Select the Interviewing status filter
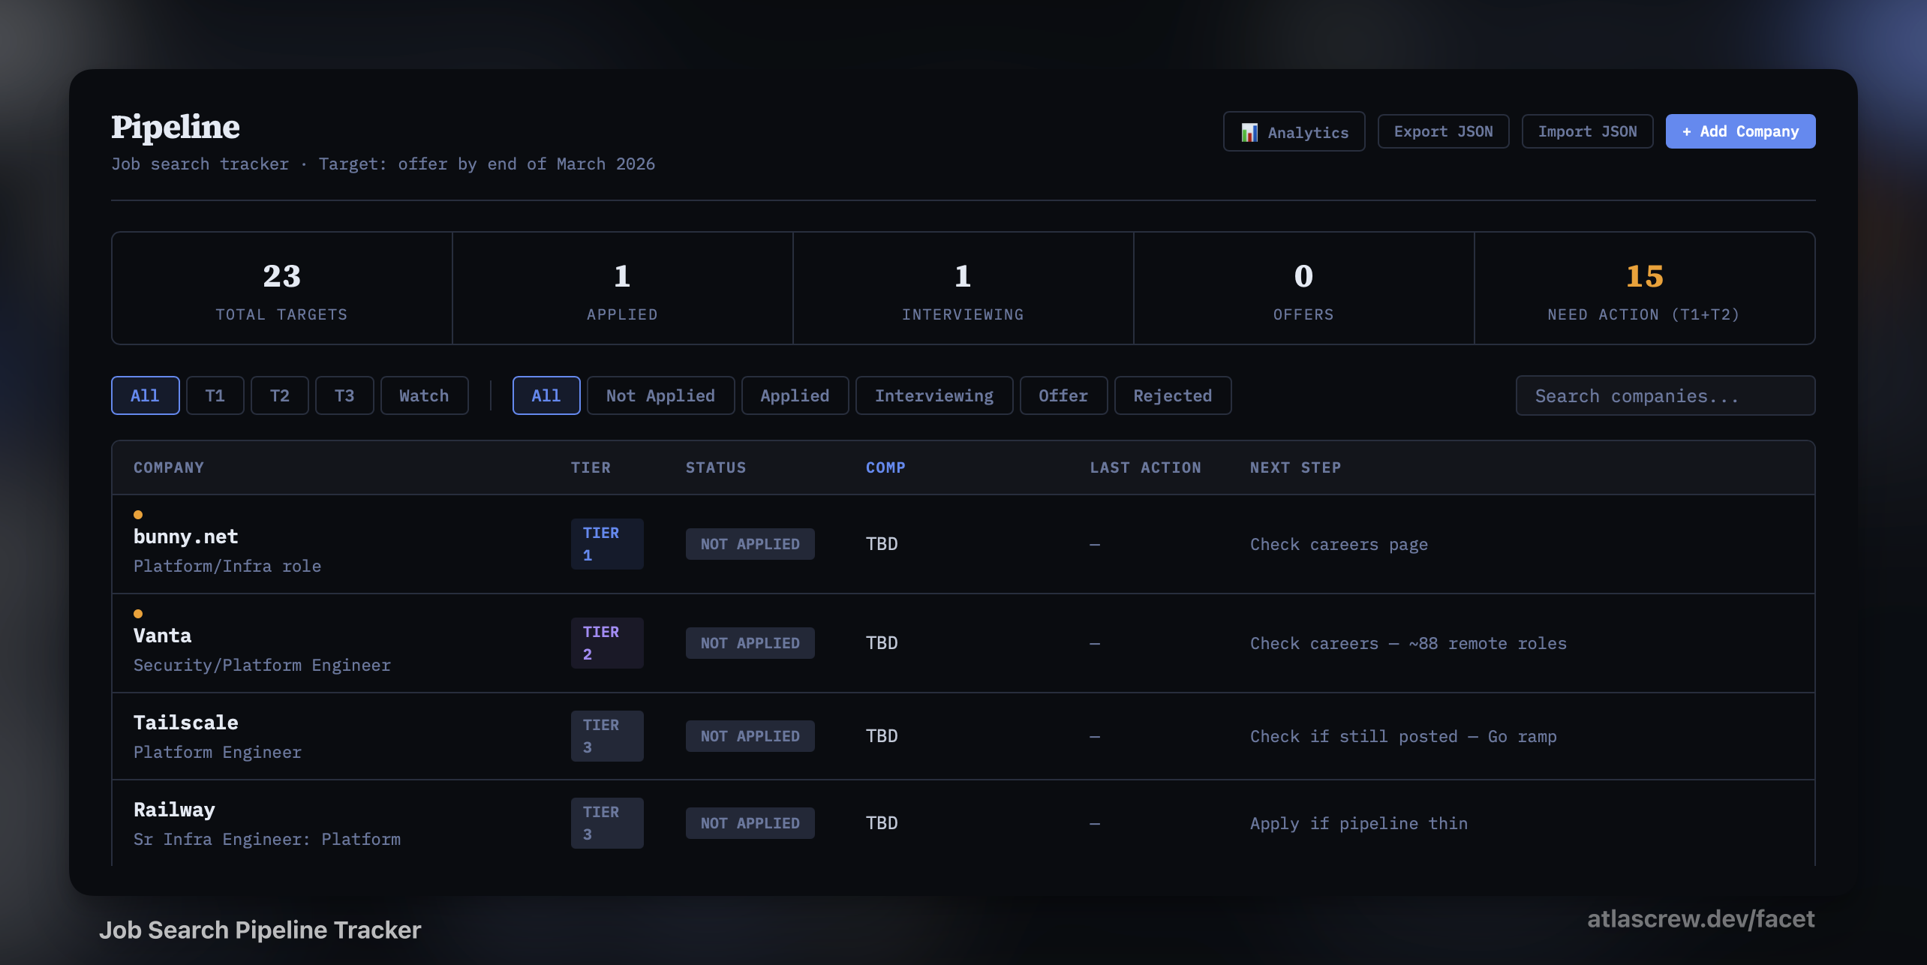 [934, 395]
